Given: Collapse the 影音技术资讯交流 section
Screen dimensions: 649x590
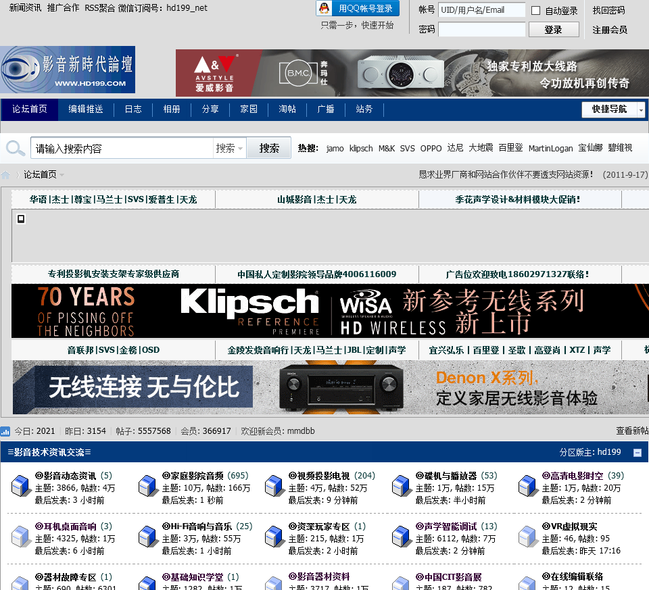Looking at the screenshot, I should [638, 453].
